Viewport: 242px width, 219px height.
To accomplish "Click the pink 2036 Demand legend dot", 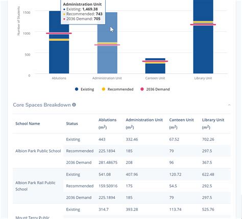I will pos(142,89).
